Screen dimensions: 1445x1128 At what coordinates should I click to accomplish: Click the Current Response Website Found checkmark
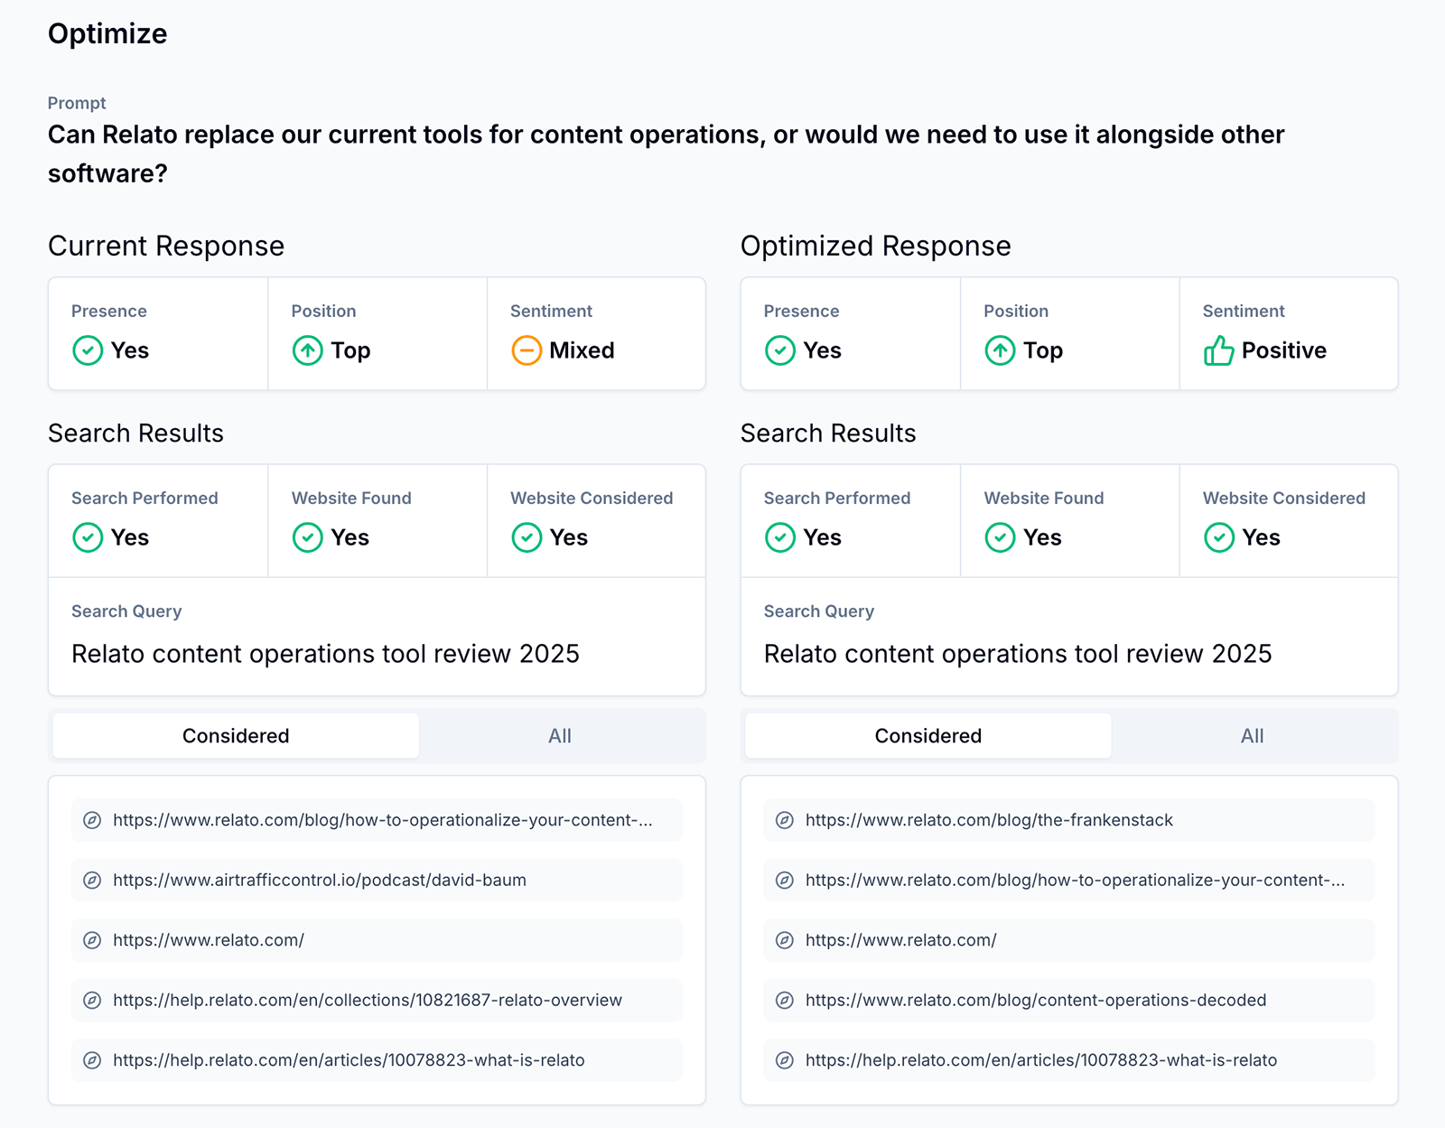pyautogui.click(x=307, y=537)
